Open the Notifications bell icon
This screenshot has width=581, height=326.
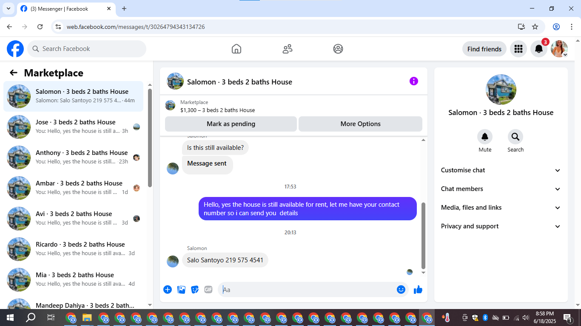539,49
